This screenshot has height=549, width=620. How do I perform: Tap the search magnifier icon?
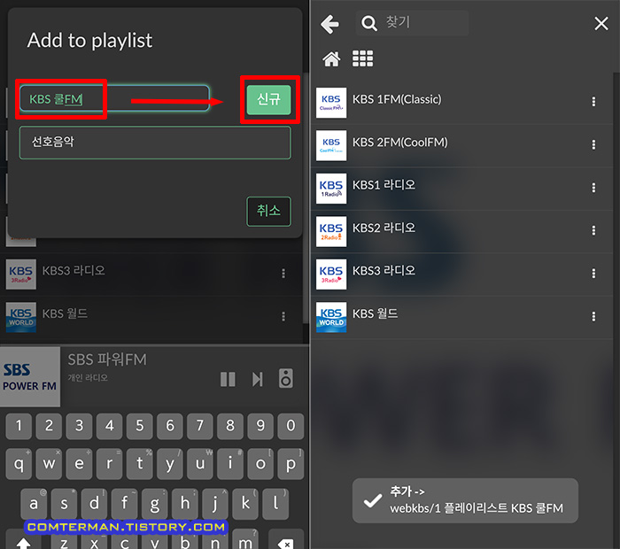tap(369, 23)
